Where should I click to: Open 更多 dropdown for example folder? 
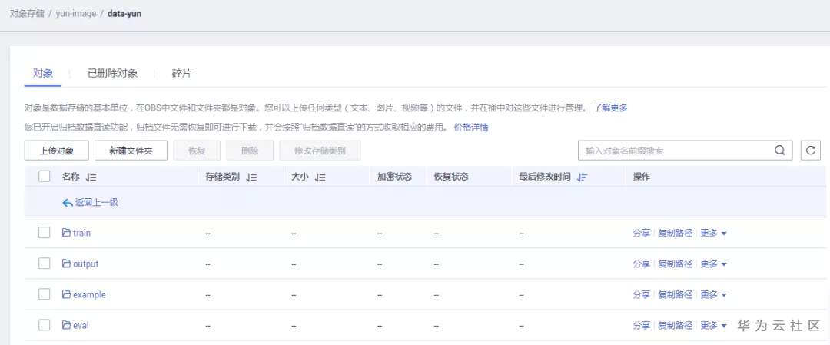pyautogui.click(x=713, y=294)
